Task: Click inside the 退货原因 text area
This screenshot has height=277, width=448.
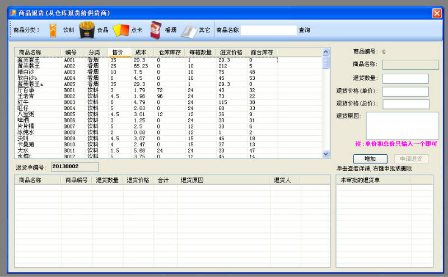Action: point(402,126)
